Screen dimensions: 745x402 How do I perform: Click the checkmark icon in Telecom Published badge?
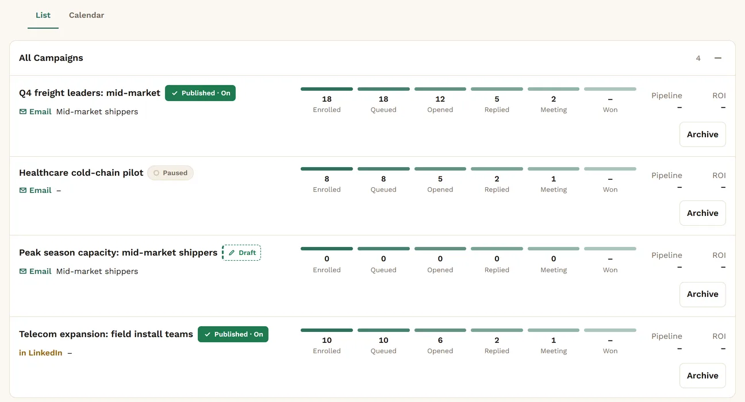208,334
